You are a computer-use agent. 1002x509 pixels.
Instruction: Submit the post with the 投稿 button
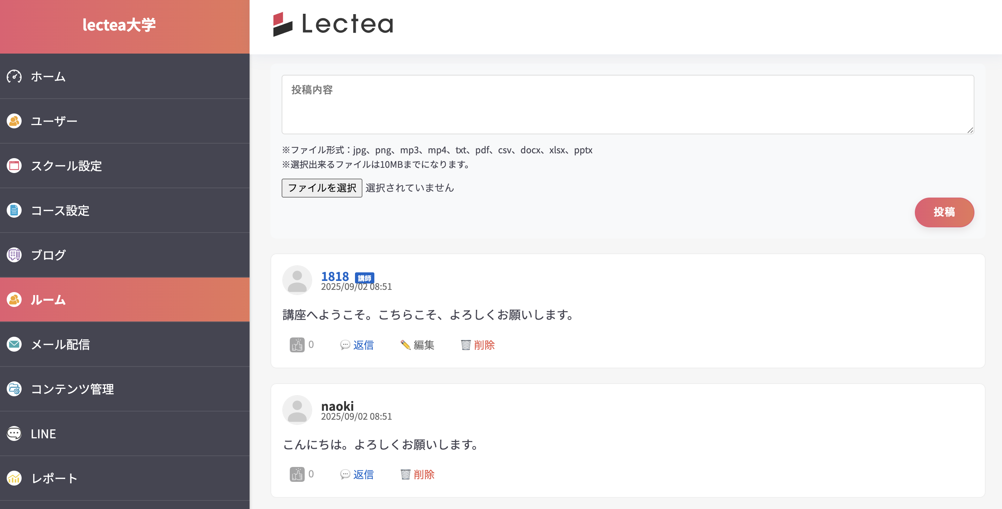[944, 212]
